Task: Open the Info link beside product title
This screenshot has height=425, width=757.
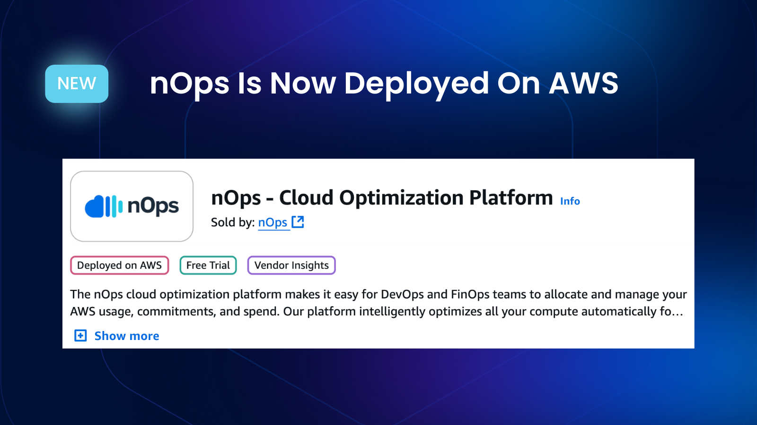Action: click(570, 201)
